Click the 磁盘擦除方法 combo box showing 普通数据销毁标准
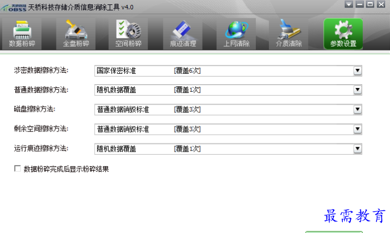The height and width of the screenshot is (233, 390). 228,109
